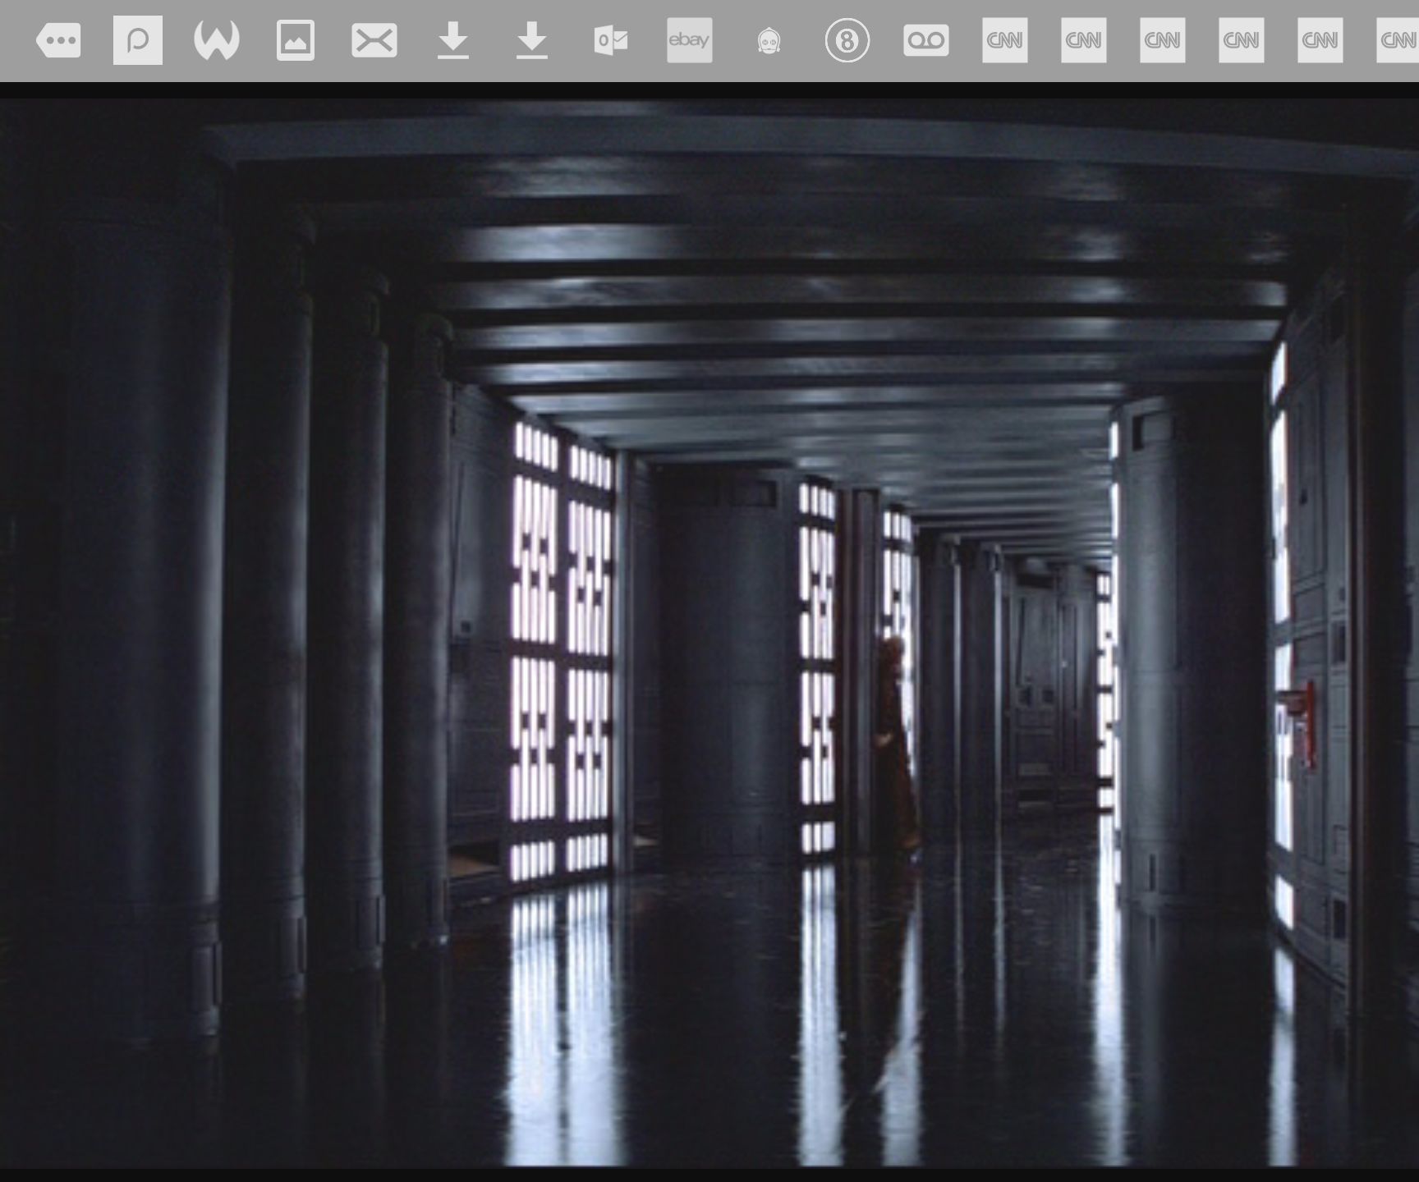Click the download arrow beside the envelope icon
This screenshot has height=1182, width=1419.
[453, 40]
